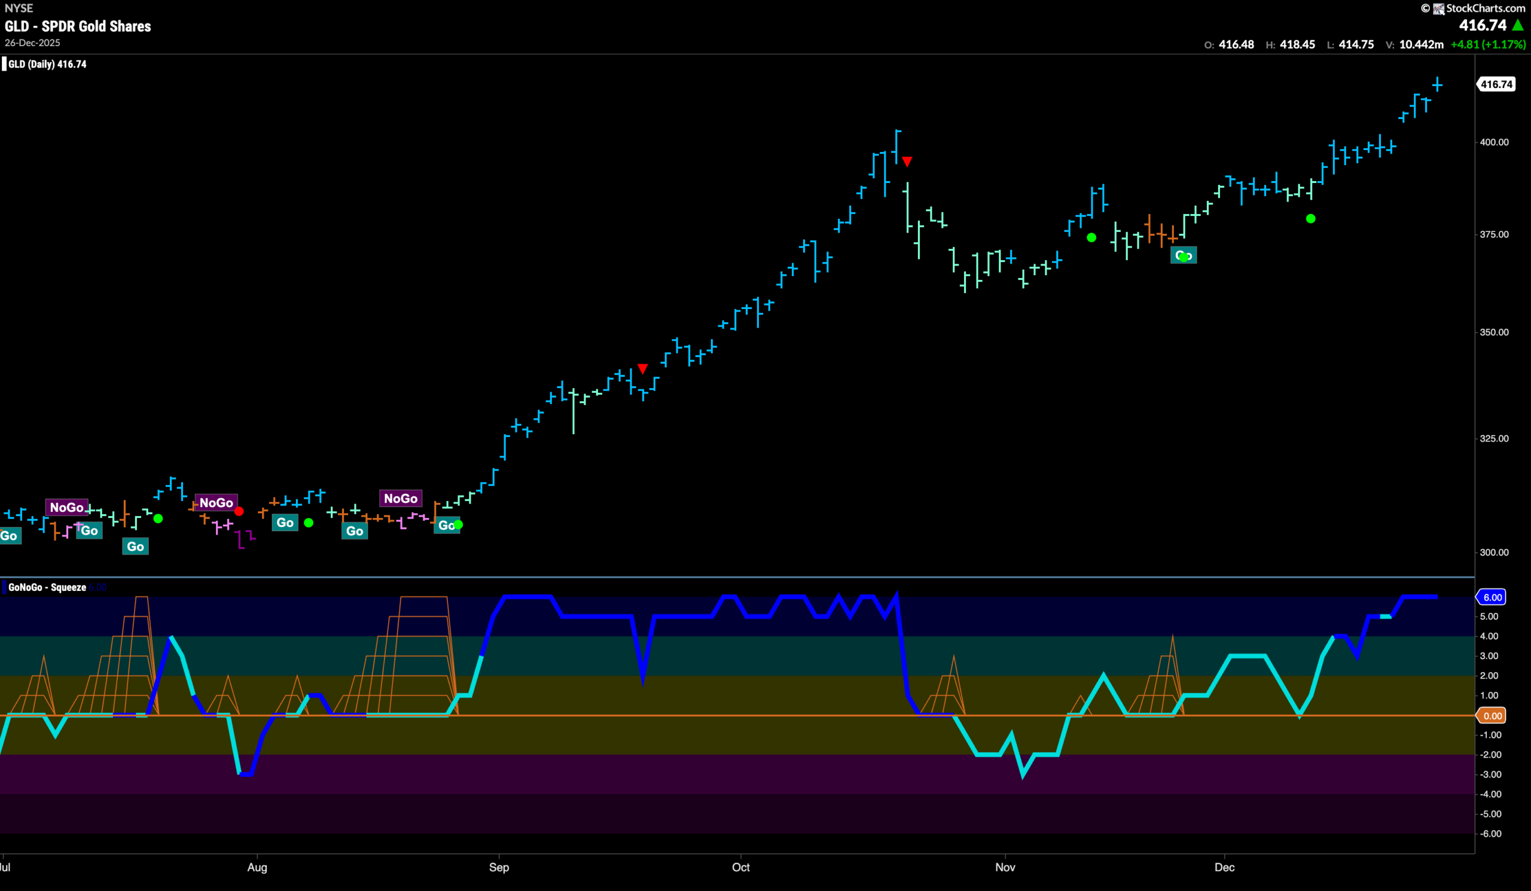
Task: Click the green up arrow beside 416.74
Action: coord(1518,25)
